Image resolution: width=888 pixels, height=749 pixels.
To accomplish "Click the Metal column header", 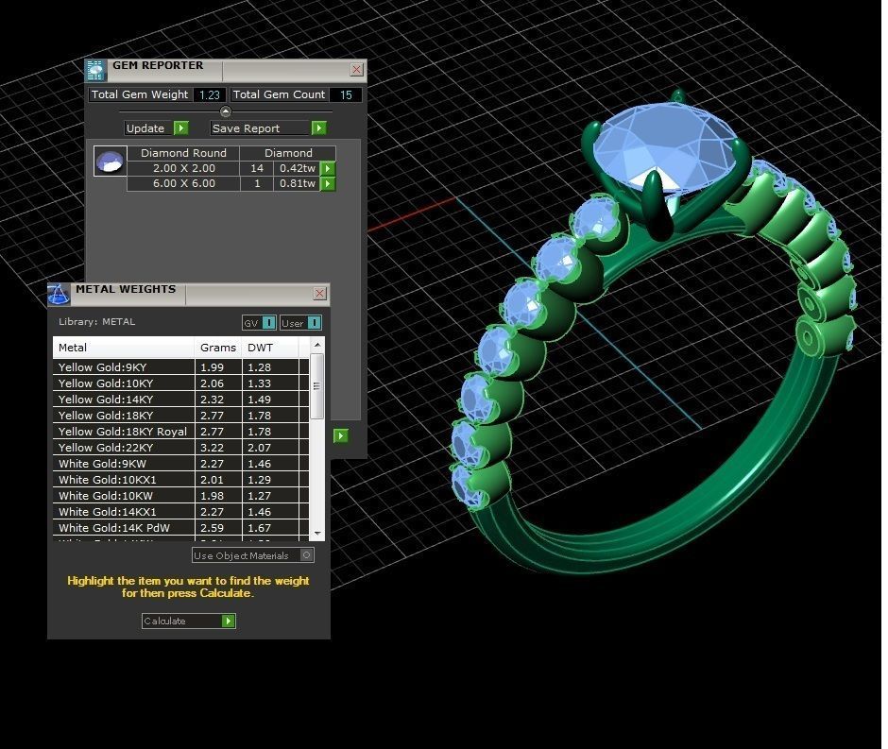I will pos(124,348).
